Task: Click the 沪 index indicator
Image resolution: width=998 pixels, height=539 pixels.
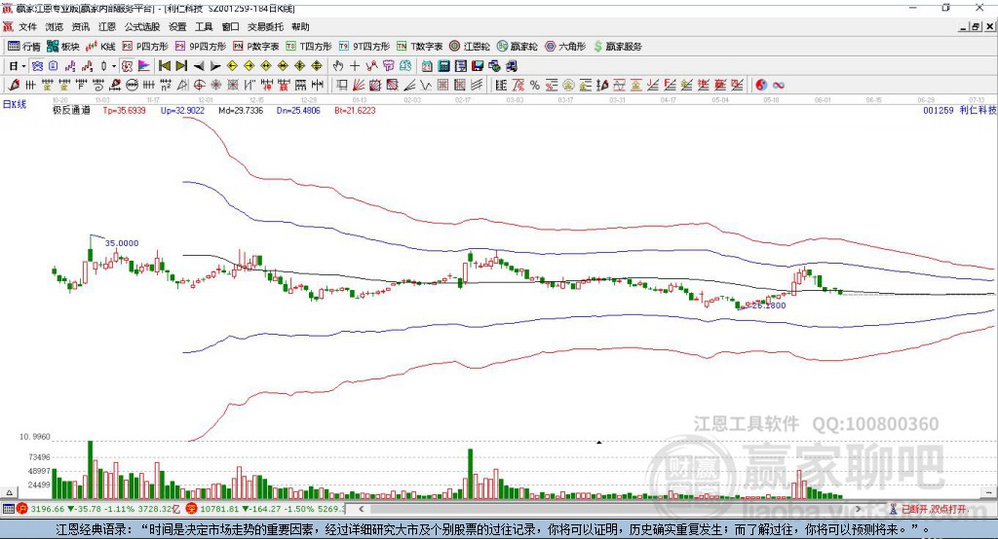Action: (x=22, y=509)
